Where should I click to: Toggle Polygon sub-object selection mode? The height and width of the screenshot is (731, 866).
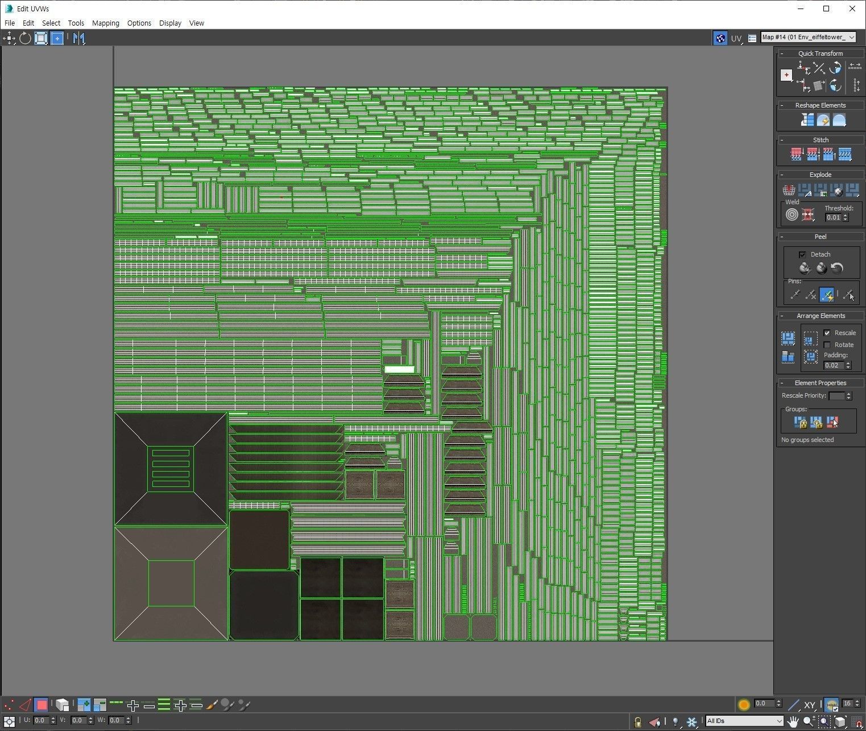point(41,705)
